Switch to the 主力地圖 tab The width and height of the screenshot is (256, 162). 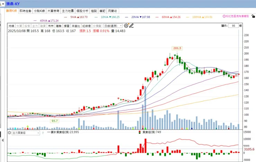coord(68,11)
